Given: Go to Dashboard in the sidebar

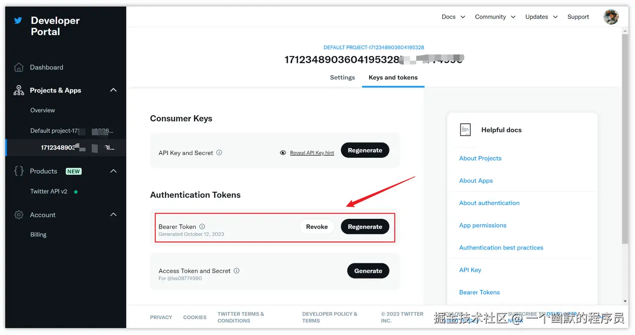Looking at the screenshot, I should (47, 67).
